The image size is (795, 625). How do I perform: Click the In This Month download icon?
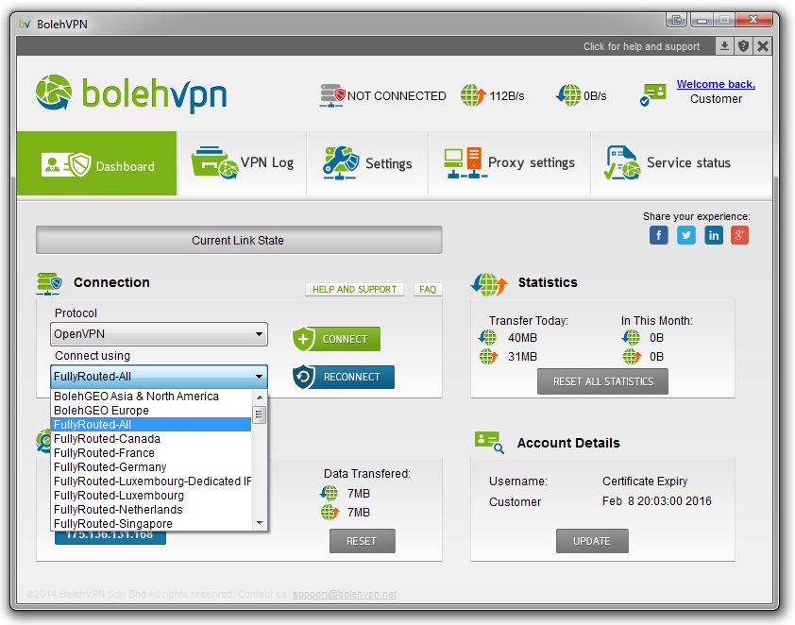pos(632,337)
